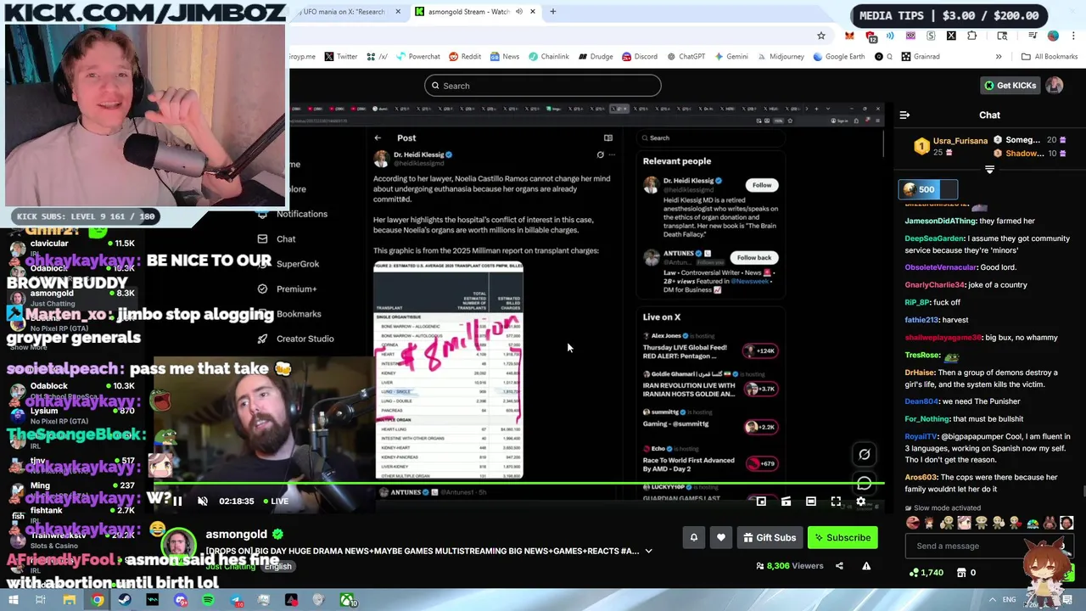Viewport: 1086px width, 611px height.
Task: Close the asmongold Stream tab
Action: point(533,12)
